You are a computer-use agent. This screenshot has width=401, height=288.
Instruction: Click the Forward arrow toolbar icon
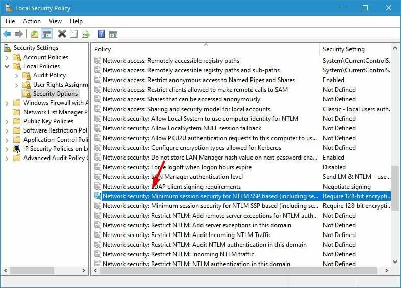tap(19, 34)
